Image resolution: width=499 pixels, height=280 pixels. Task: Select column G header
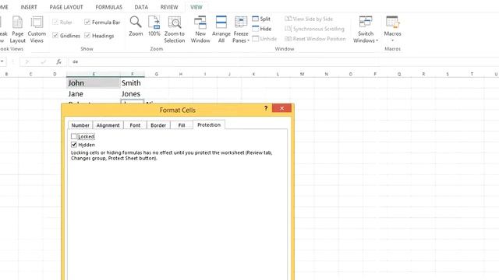coord(156,74)
